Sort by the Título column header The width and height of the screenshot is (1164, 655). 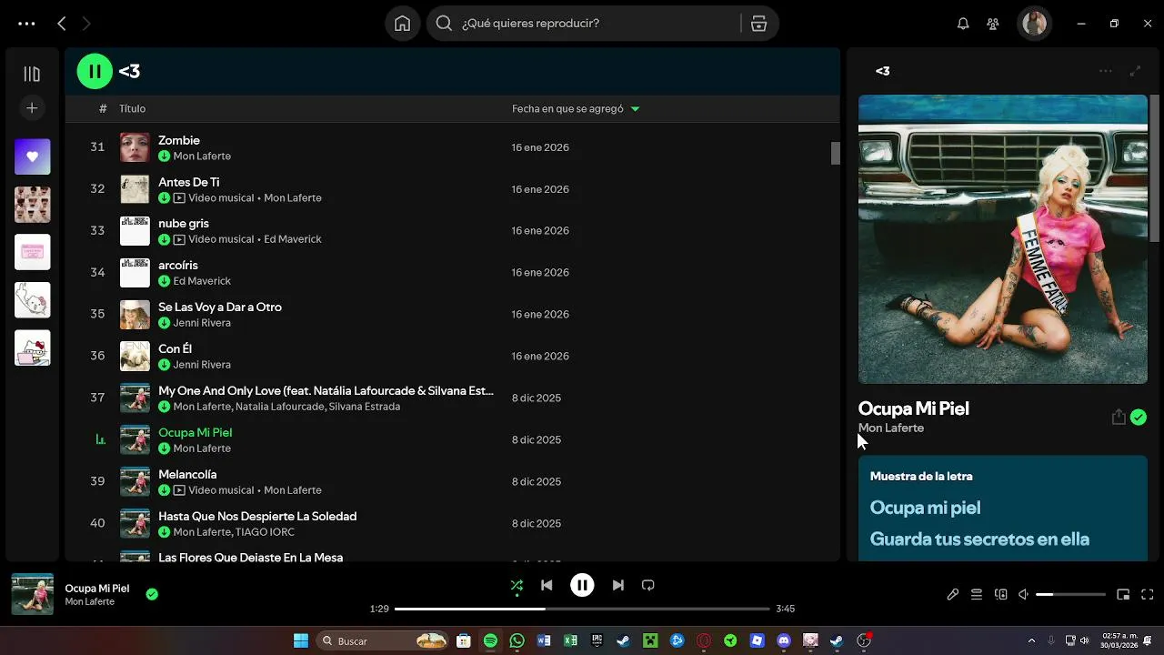[x=132, y=108]
